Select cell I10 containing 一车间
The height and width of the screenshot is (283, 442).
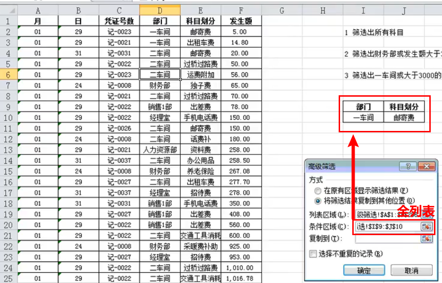[363, 117]
